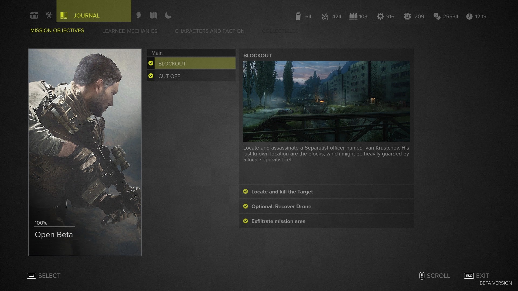Collapse the Main missions category header
518x291 pixels.
[191, 53]
